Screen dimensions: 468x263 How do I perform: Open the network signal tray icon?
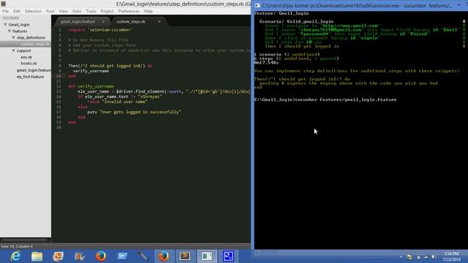[x=426, y=256]
